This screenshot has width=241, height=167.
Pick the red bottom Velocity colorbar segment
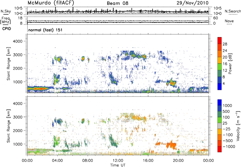click(220, 149)
